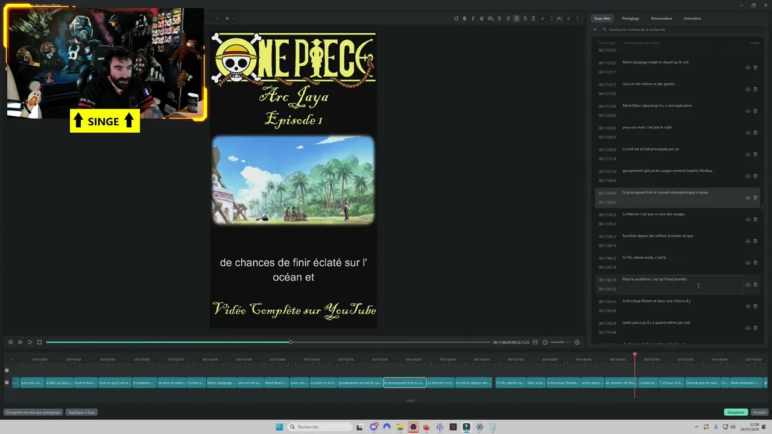Open the font family dropdown arrow
This screenshot has width=772, height=434.
pos(217,19)
